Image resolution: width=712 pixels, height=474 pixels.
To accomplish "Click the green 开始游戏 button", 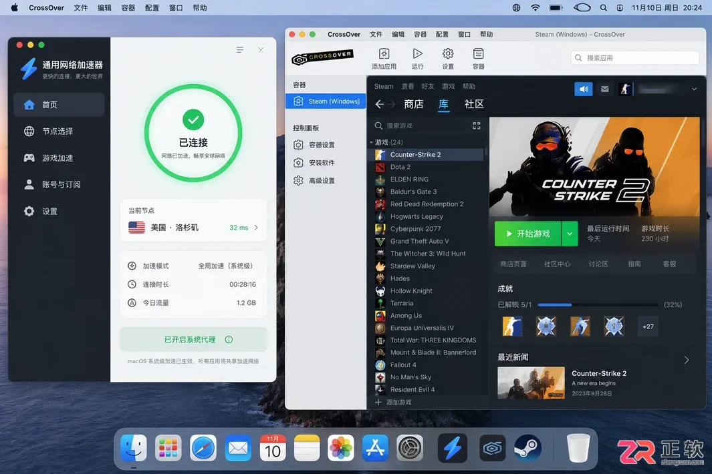I will 527,234.
